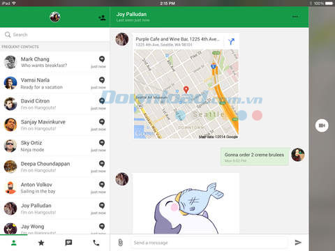Tap Sky Ortiz's message bubble icon
Viewport: 335px width, 251px height.
click(102, 143)
